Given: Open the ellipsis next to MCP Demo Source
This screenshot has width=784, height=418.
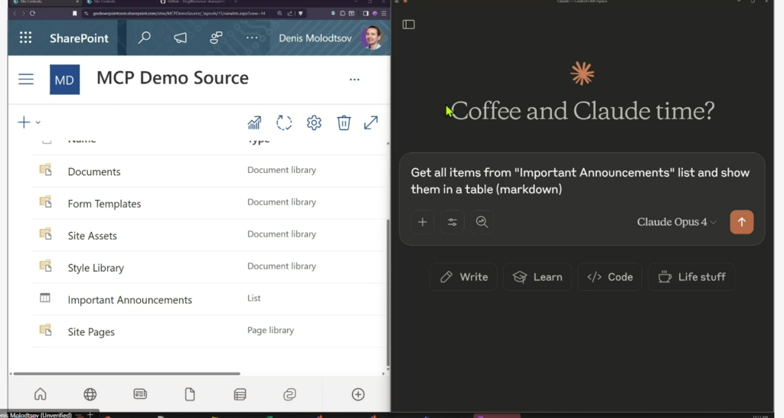Looking at the screenshot, I should pyautogui.click(x=354, y=80).
